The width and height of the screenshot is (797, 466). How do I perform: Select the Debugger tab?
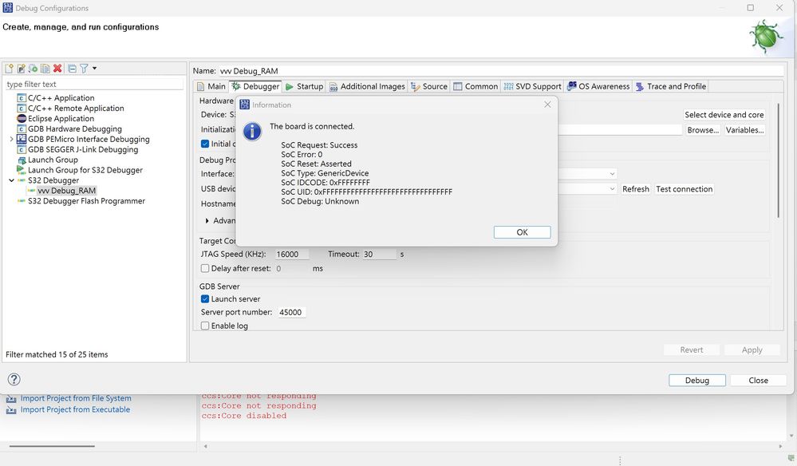[255, 86]
